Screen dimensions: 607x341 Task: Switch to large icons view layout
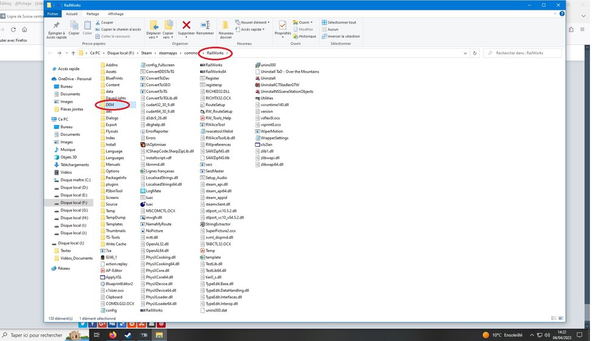560,318
